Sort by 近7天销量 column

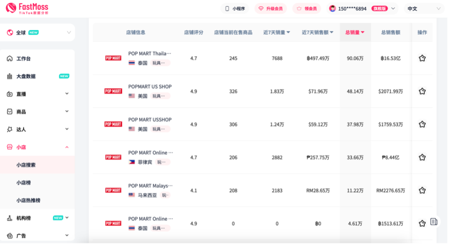pyautogui.click(x=276, y=32)
